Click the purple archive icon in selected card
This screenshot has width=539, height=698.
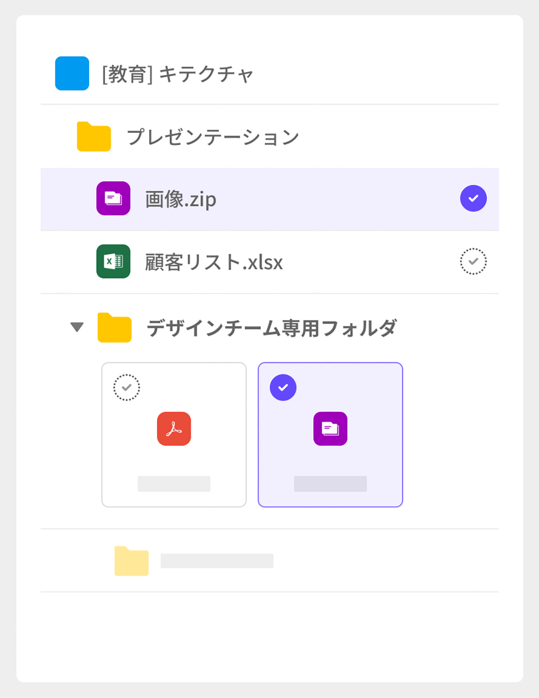pos(330,429)
